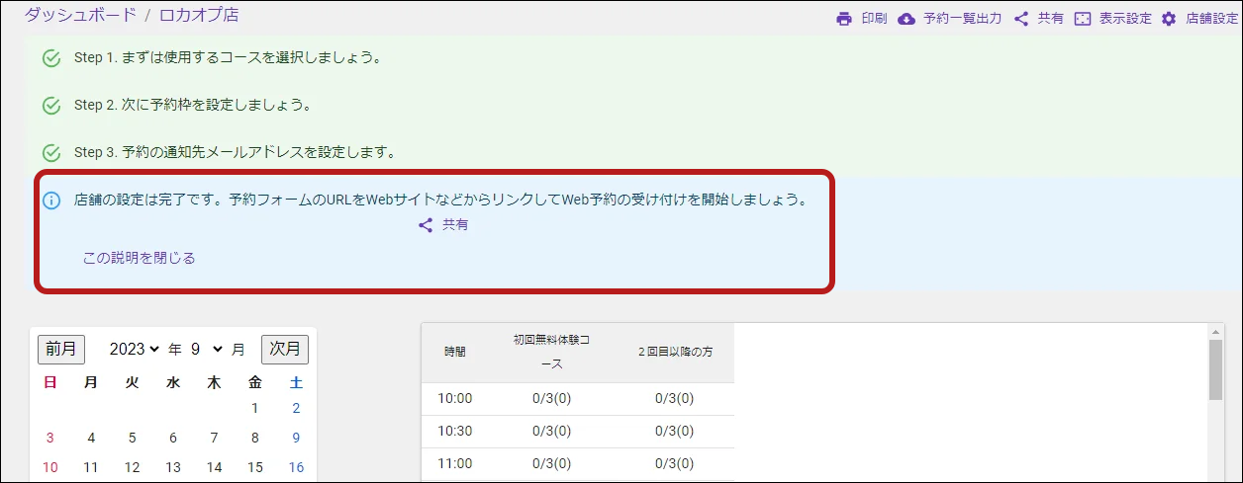Select September 4 on the calendar
Viewport: 1243px width, 483px height.
pyautogui.click(x=91, y=438)
